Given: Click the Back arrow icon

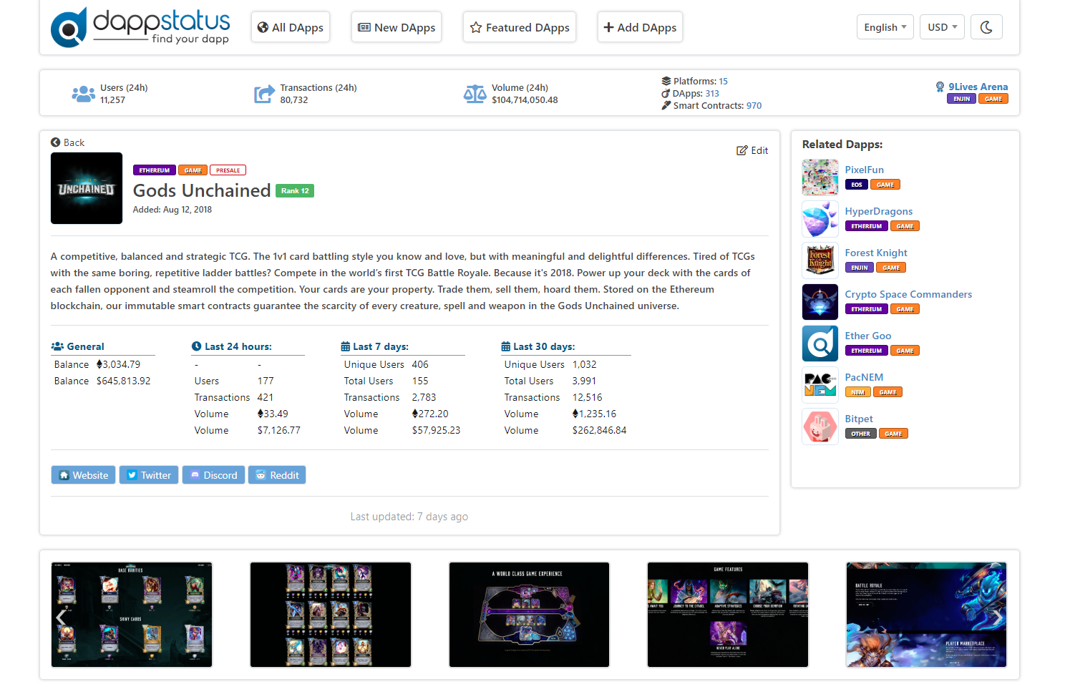Looking at the screenshot, I should click(x=55, y=142).
